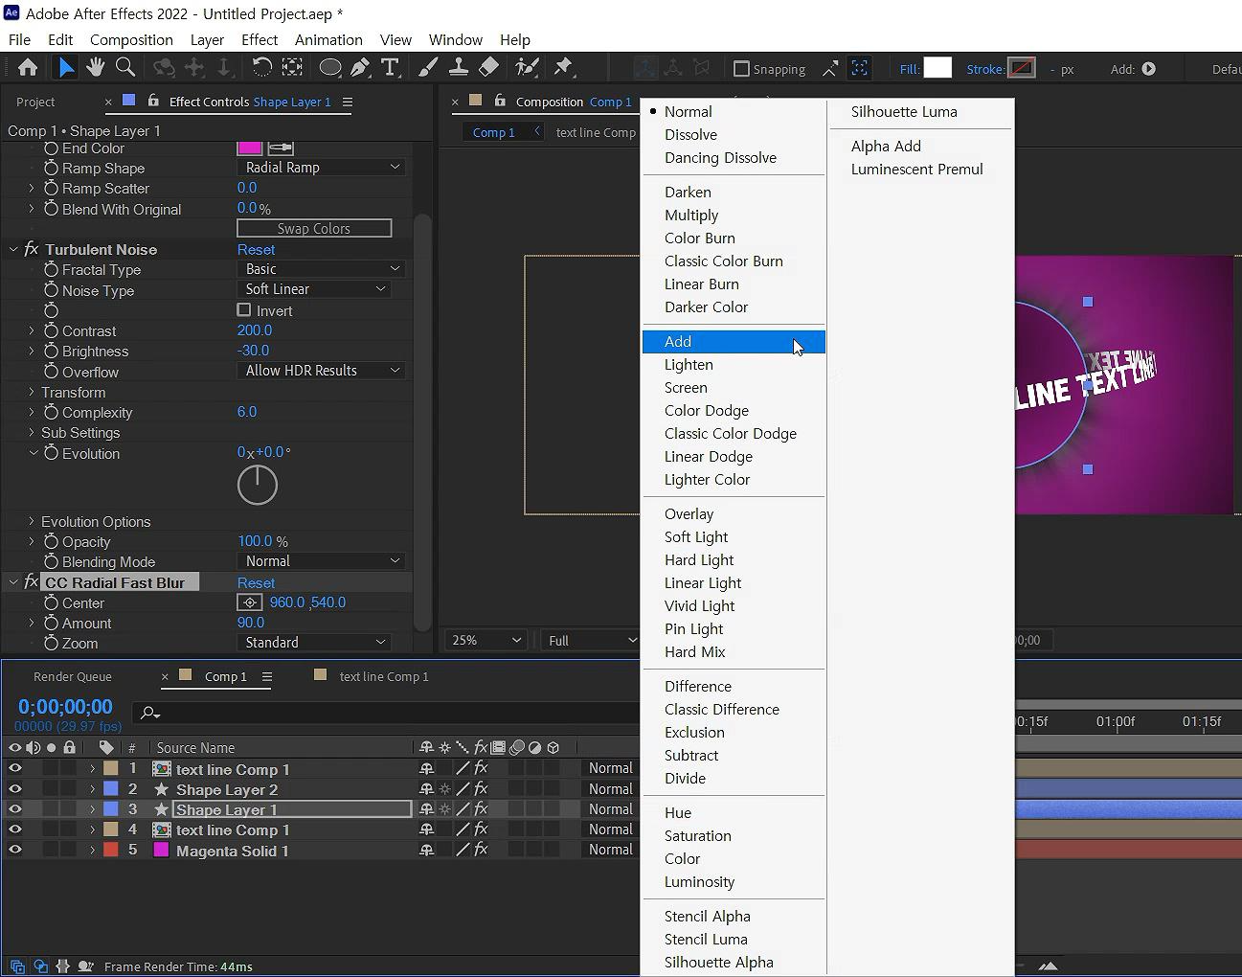Click the timeline search magnifier icon
1242x977 pixels.
click(149, 712)
